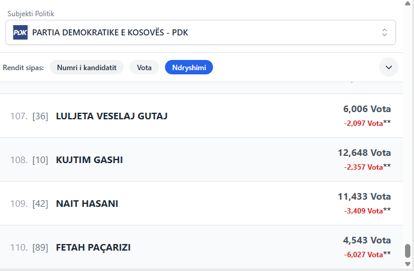Click the 6,006 Vota total

click(x=367, y=109)
